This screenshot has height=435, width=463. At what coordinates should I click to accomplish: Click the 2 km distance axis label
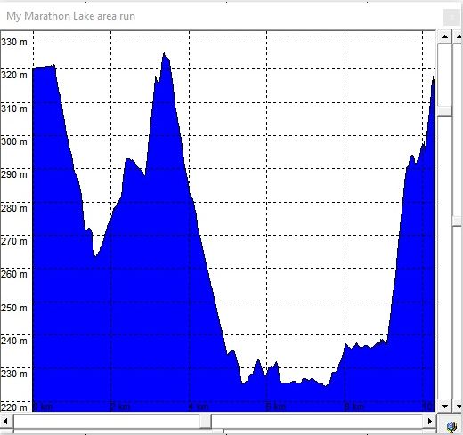120,407
